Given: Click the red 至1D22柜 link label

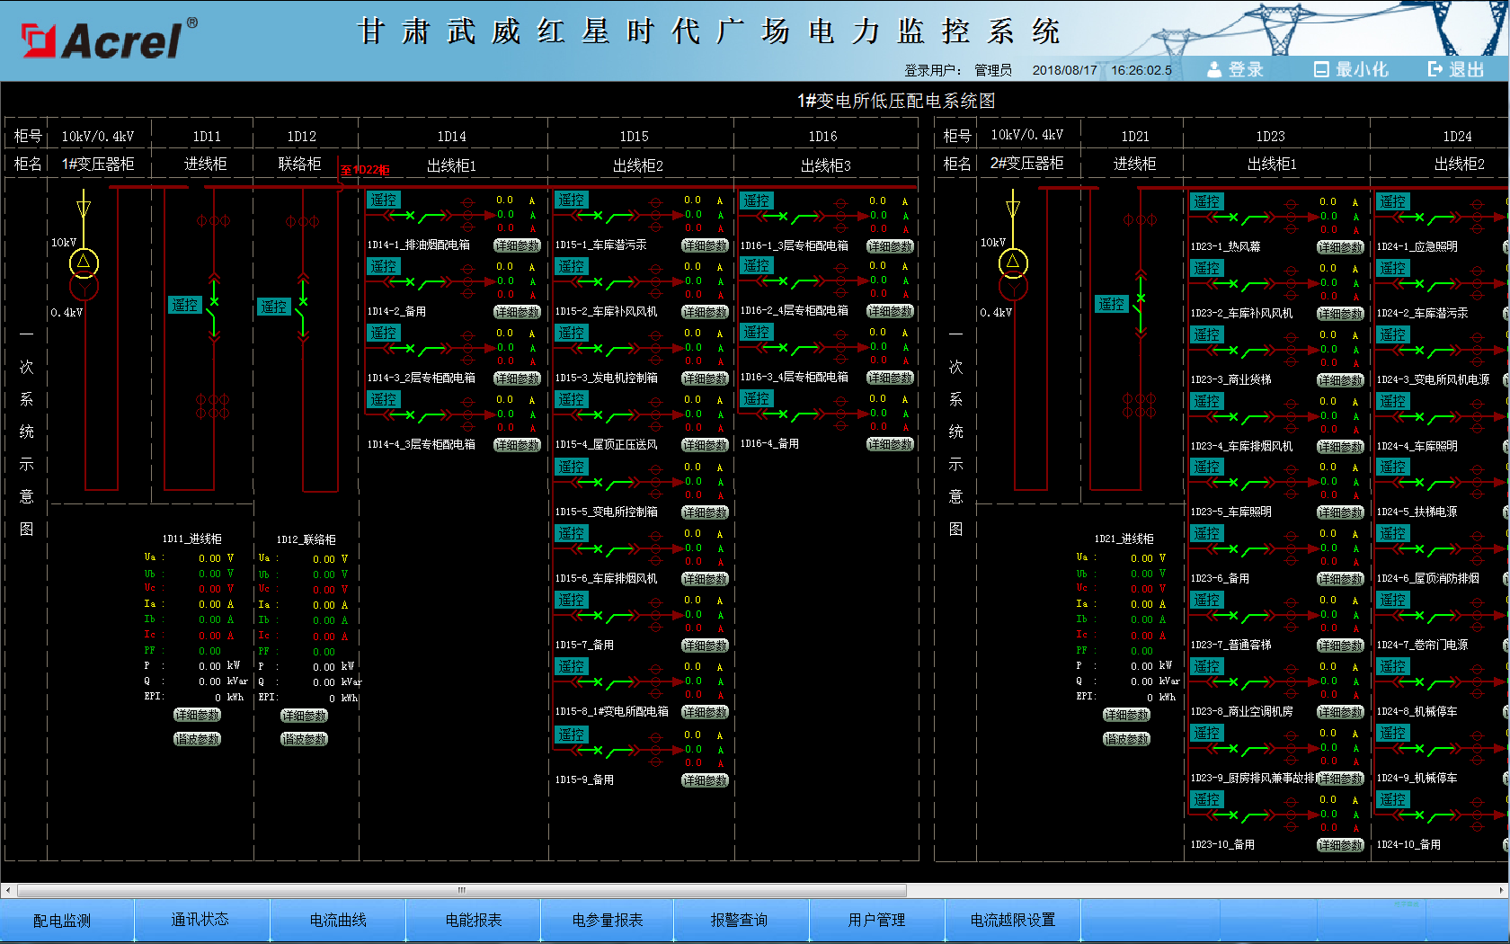Looking at the screenshot, I should tap(365, 170).
